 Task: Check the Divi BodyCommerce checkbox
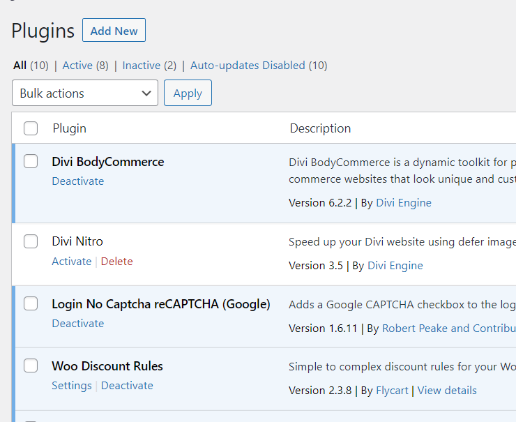click(31, 162)
